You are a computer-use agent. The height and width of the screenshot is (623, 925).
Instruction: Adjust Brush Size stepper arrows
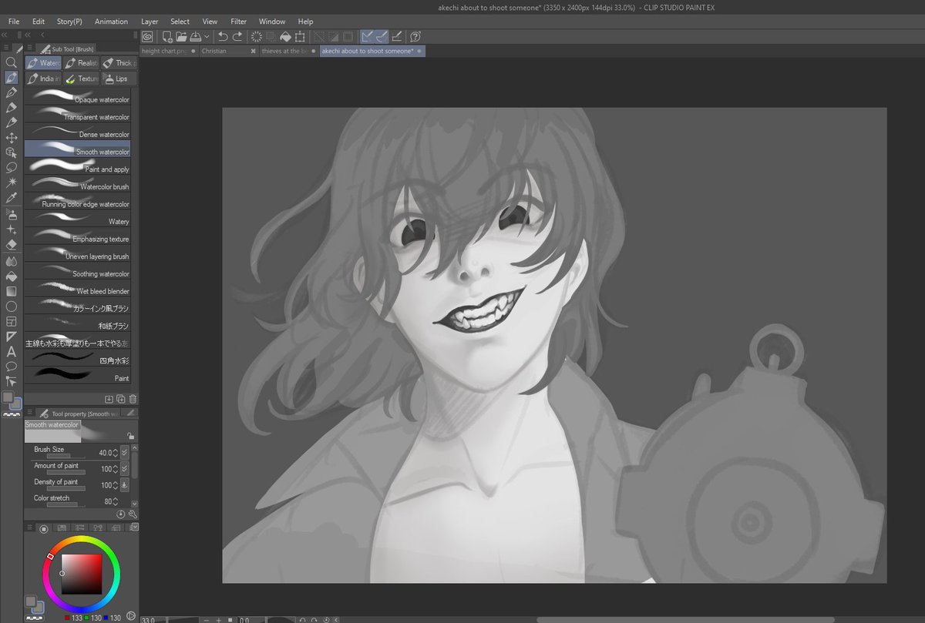coord(116,452)
